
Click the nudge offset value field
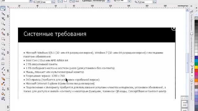tap(122, 1)
